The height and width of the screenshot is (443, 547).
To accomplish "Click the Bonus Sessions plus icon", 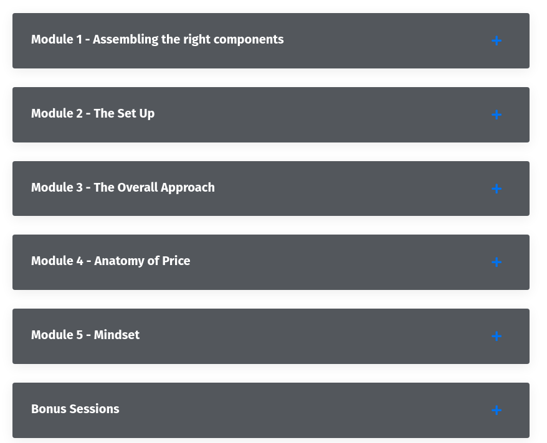I will [x=497, y=411].
